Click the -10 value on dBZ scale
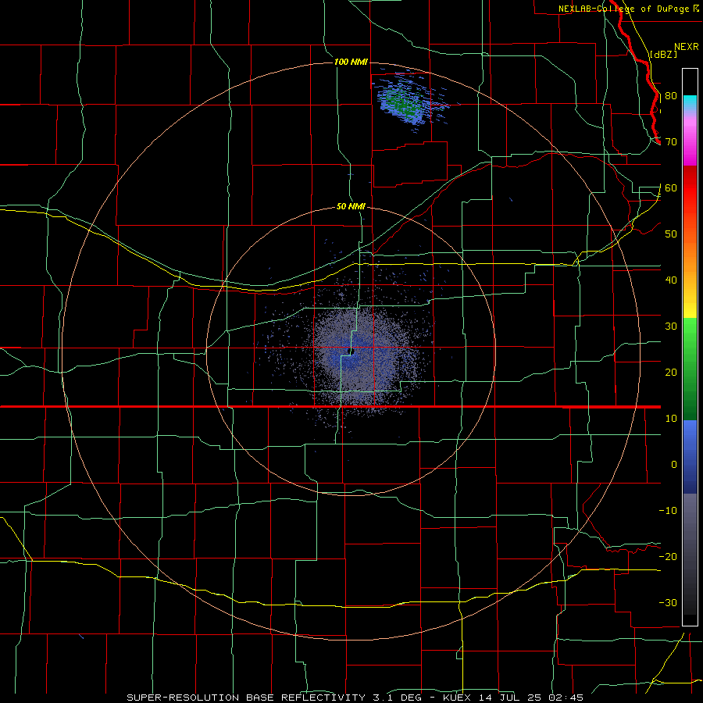This screenshot has width=703, height=703. point(668,511)
